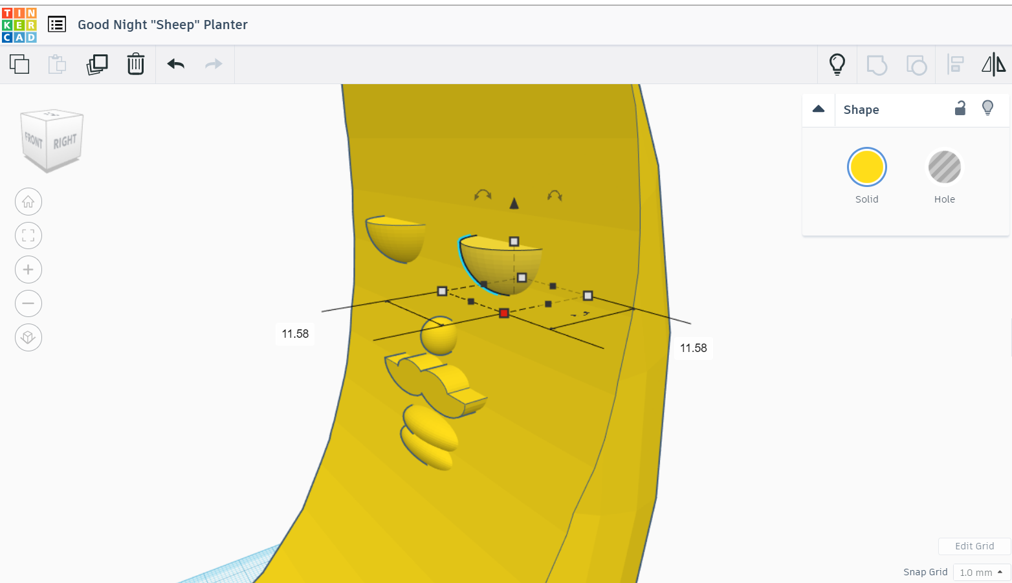
Task: Hide the selected shape using lightbulb
Action: (988, 108)
